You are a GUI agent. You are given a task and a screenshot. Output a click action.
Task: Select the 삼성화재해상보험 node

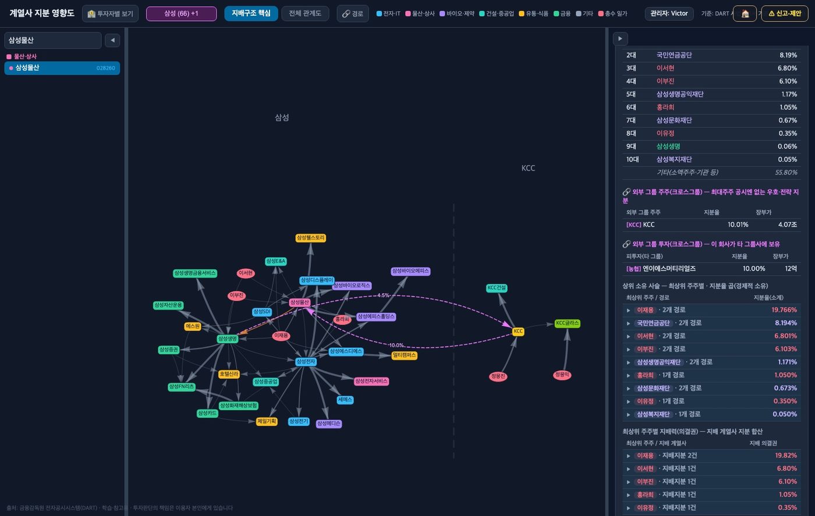(x=239, y=405)
